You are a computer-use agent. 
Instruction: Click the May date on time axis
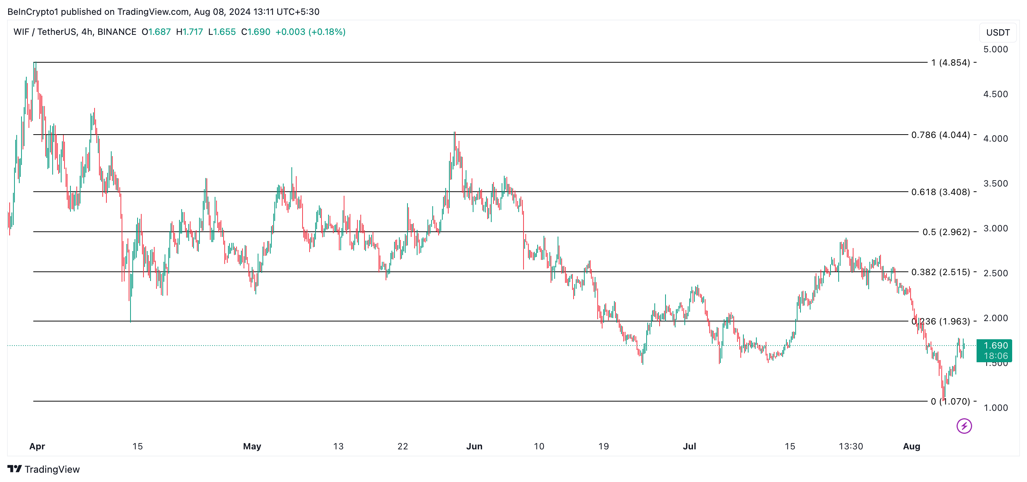click(252, 446)
